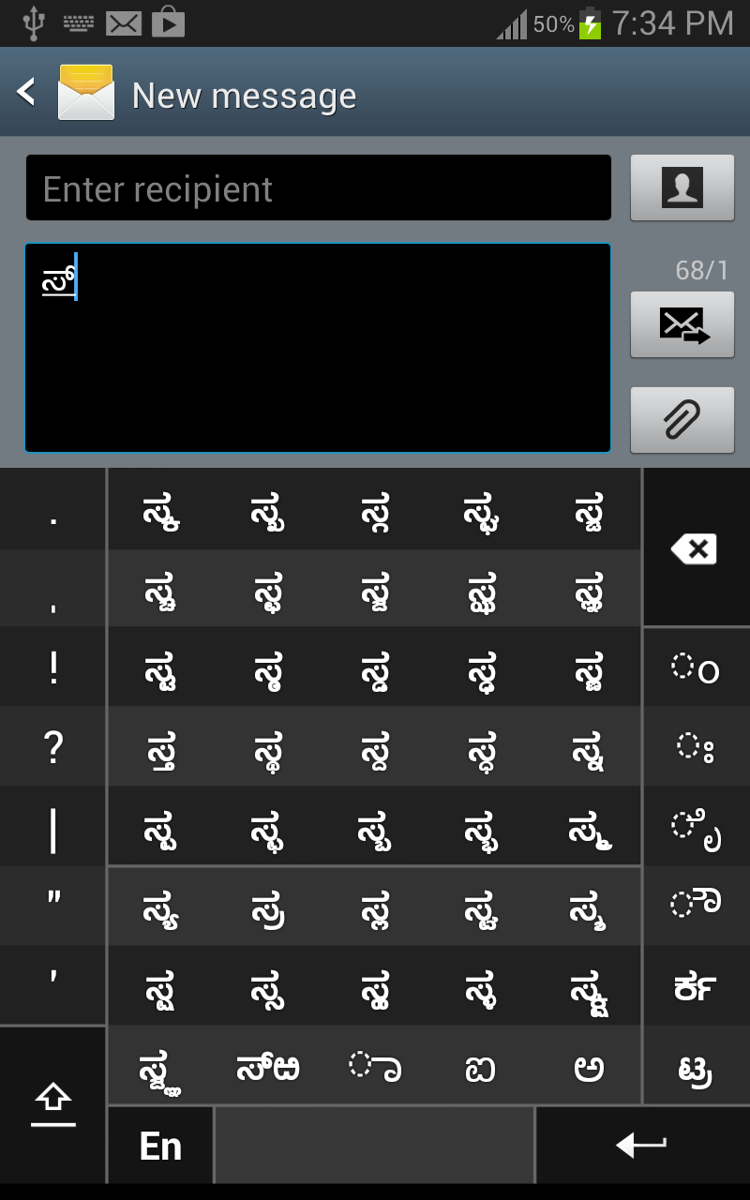This screenshot has height=1200, width=750.
Task: Open contacts picker icon next to recipient
Action: tap(682, 187)
